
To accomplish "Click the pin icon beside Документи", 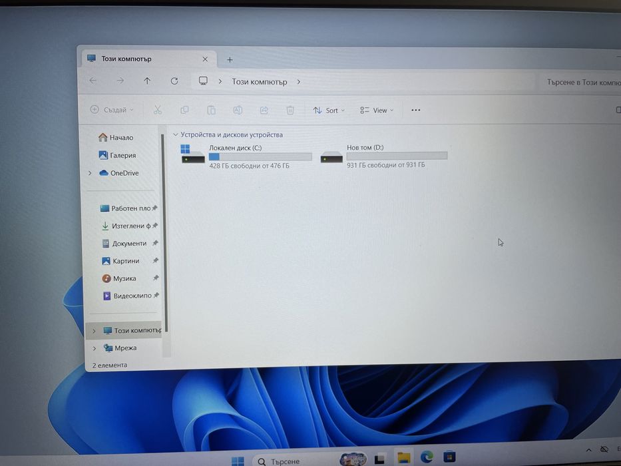I will [x=155, y=243].
